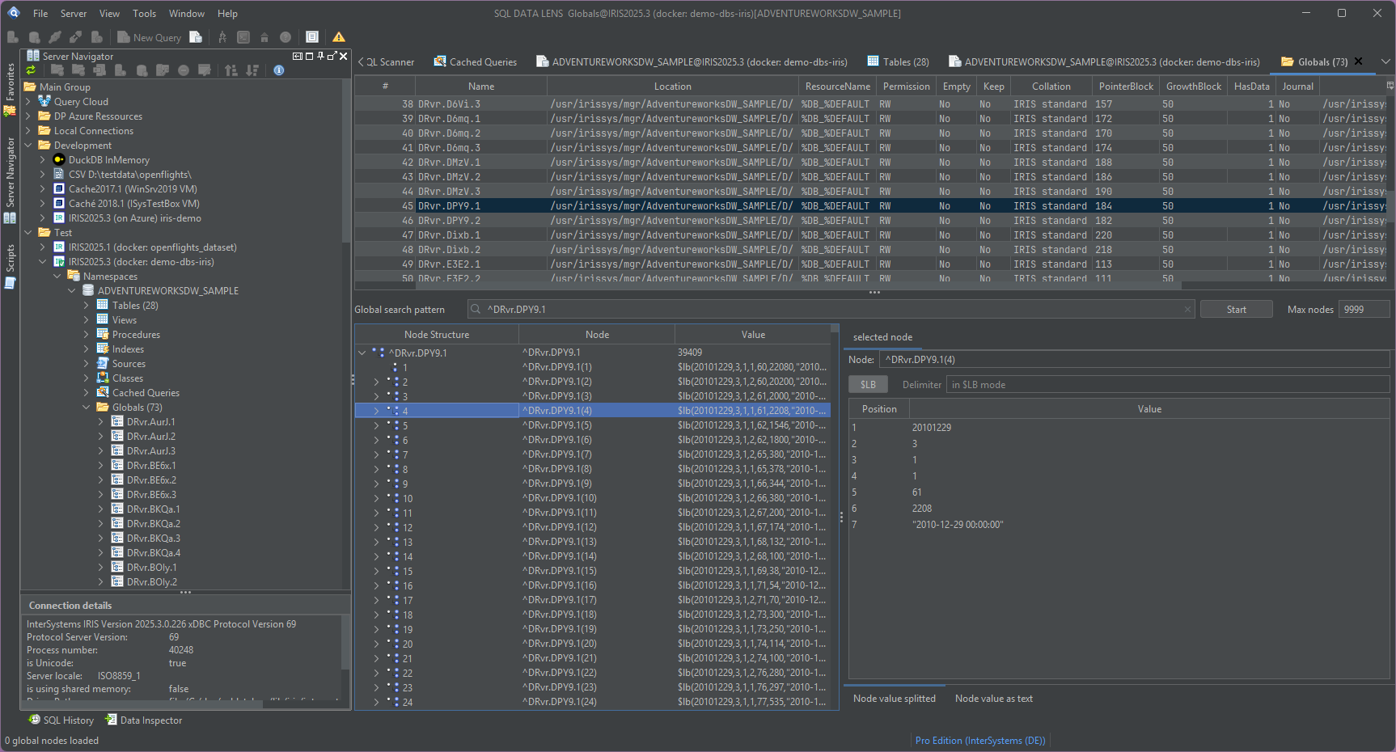Click the running figure icon in main toolbar

click(x=222, y=37)
